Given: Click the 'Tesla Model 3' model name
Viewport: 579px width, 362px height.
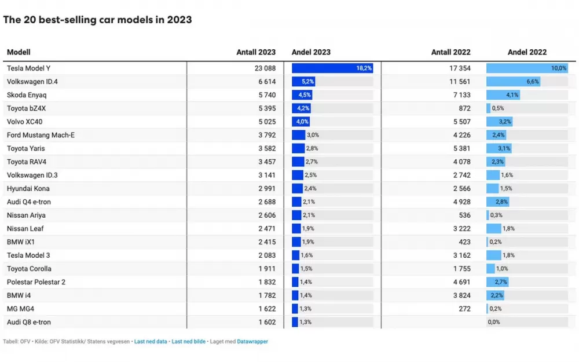Looking at the screenshot, I should (x=28, y=255).
